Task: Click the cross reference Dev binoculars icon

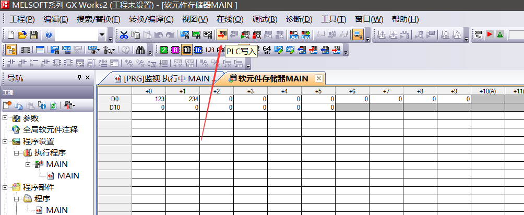Action: (55, 50)
